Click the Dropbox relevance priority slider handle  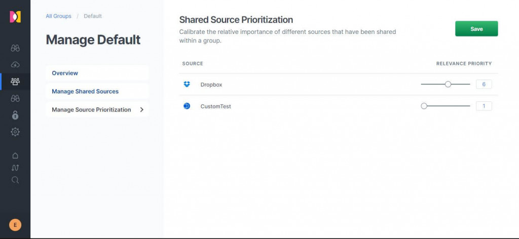click(x=448, y=85)
